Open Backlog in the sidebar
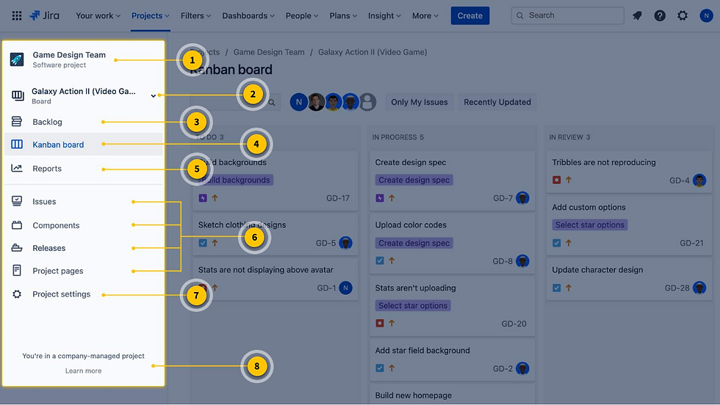The image size is (720, 405). click(84, 122)
